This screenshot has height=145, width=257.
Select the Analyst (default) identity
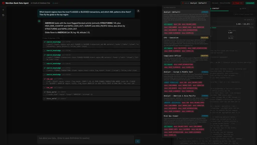coord(186,22)
